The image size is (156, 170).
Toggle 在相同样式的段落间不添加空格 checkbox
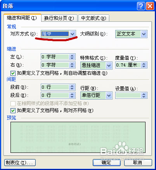pyautogui.click(x=13, y=104)
